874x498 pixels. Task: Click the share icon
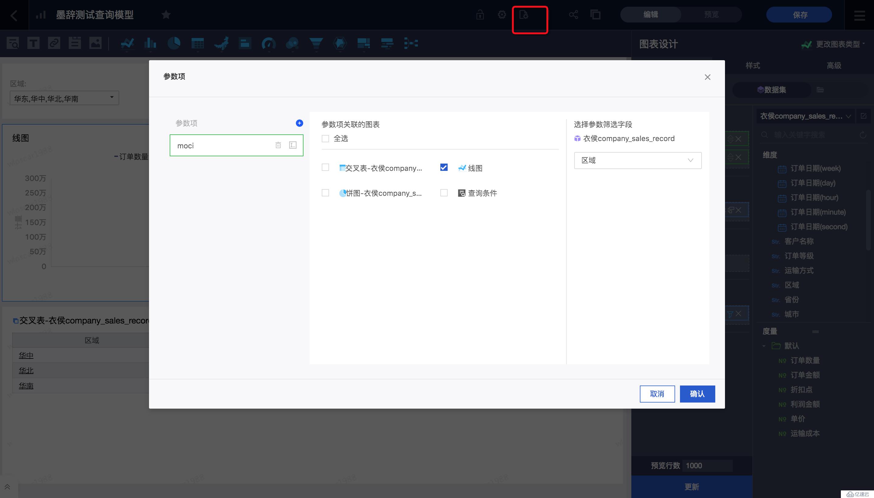(x=573, y=15)
